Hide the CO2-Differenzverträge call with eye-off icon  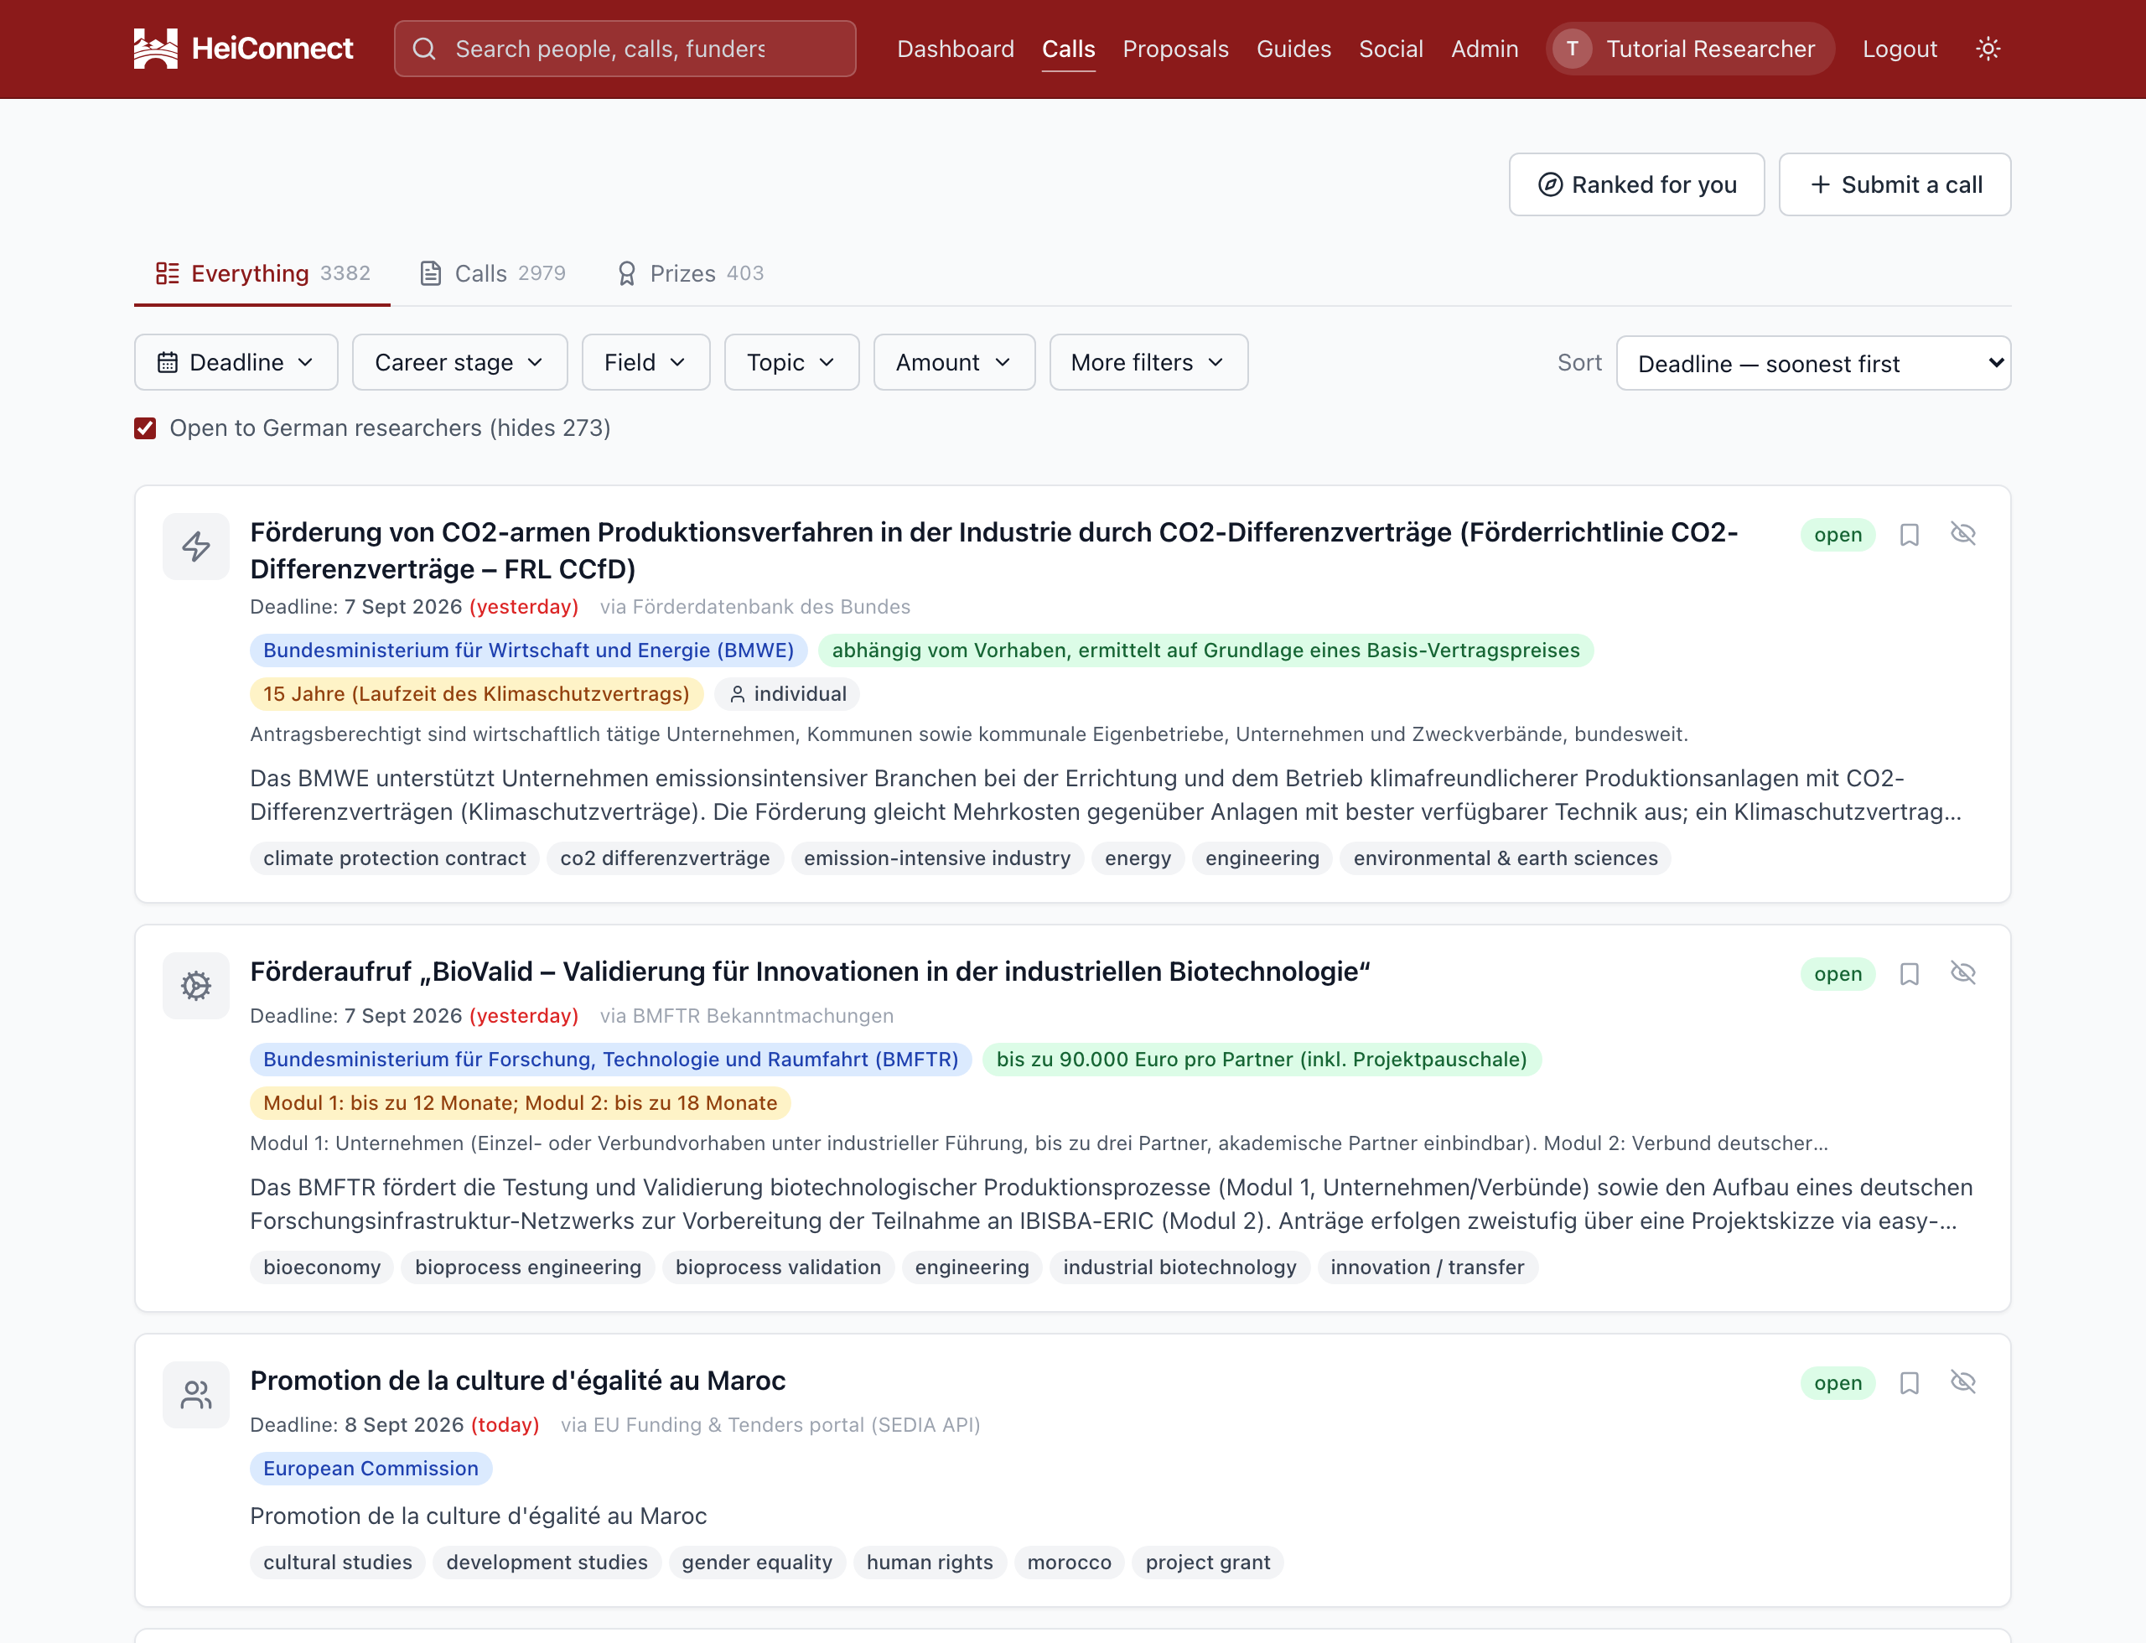[x=1963, y=534]
